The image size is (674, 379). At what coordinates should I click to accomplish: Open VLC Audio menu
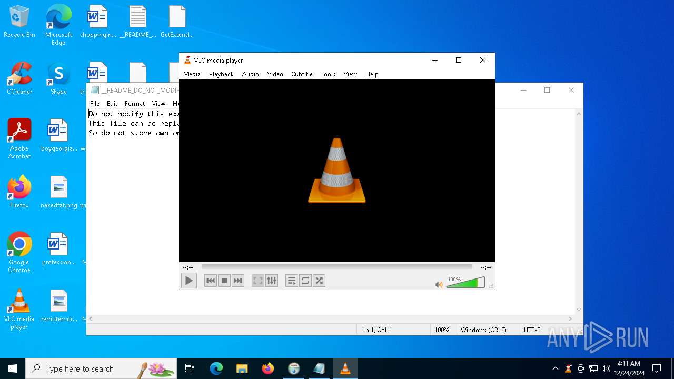click(251, 74)
